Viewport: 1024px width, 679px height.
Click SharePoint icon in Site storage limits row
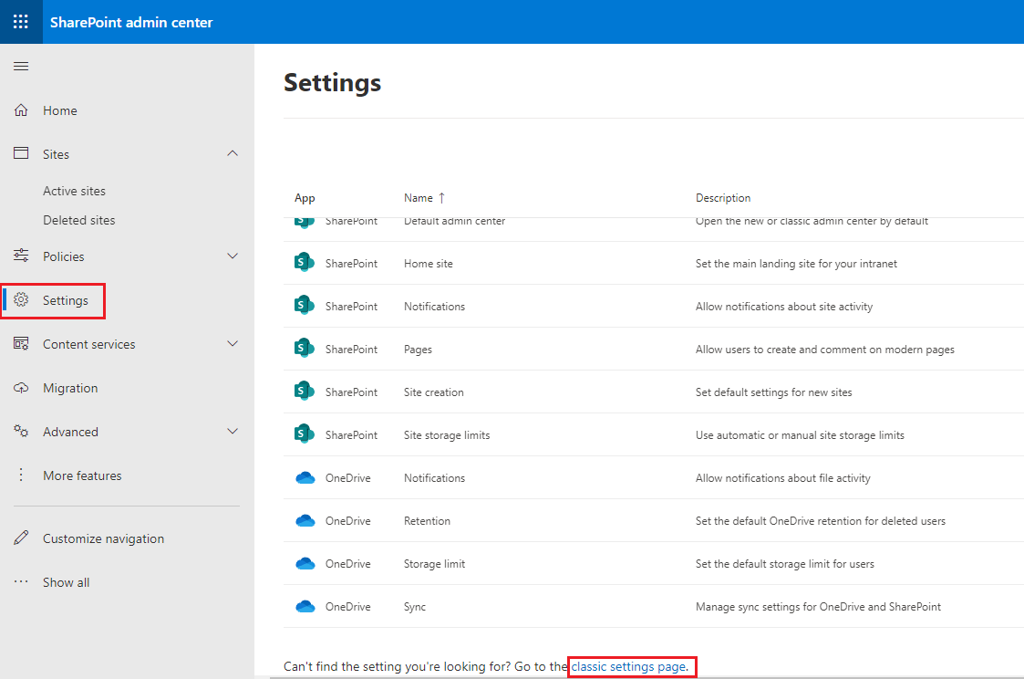(305, 434)
